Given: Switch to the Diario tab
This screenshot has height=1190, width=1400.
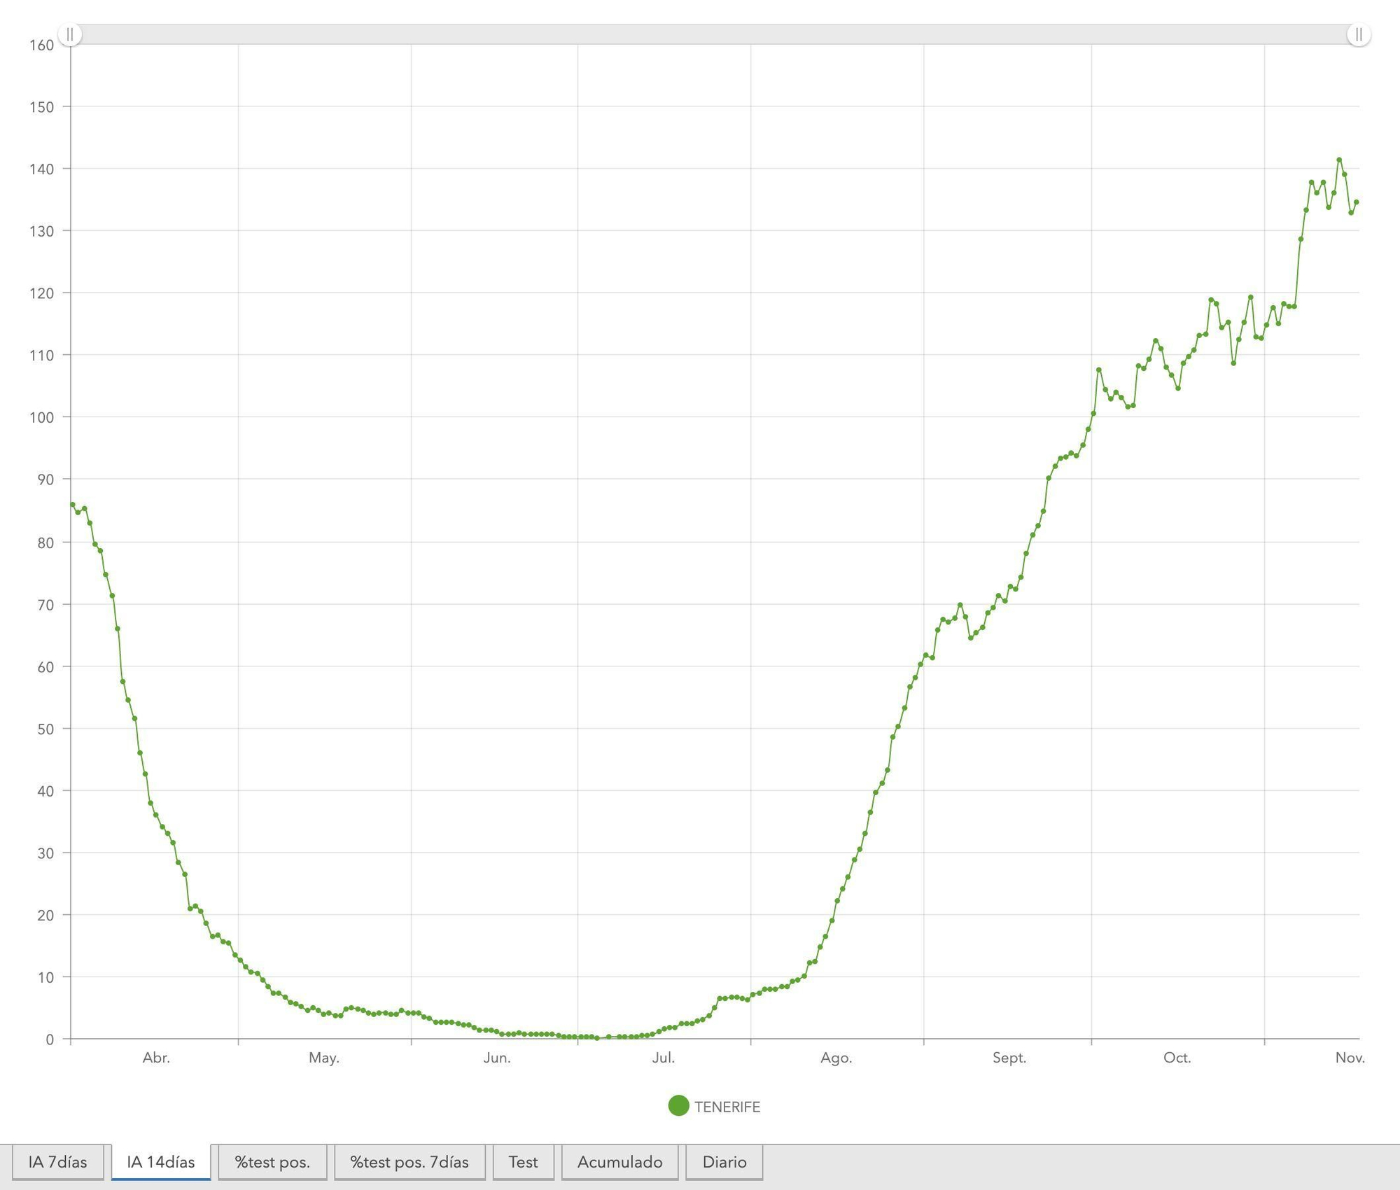Looking at the screenshot, I should click(724, 1162).
